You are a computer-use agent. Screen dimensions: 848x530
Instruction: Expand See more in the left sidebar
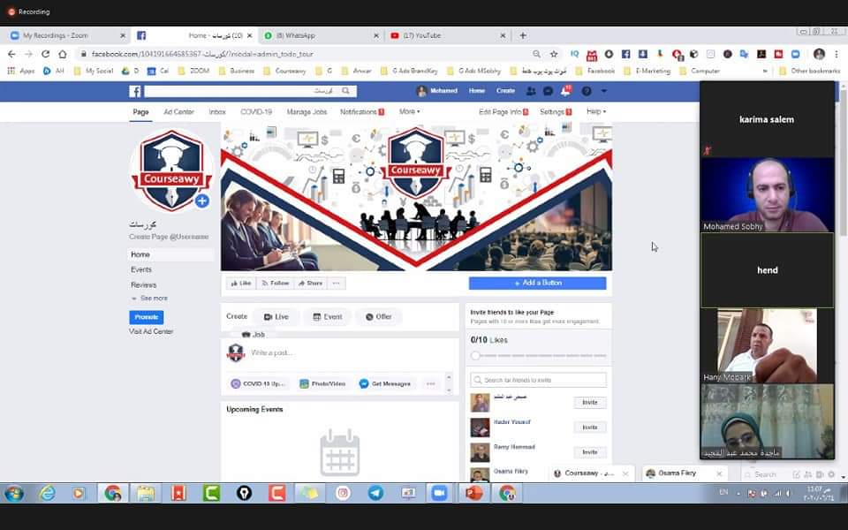149,299
